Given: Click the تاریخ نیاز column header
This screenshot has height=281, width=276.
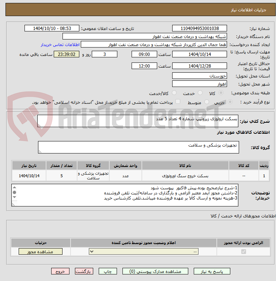Looking at the screenshot, I should click(x=29, y=166).
